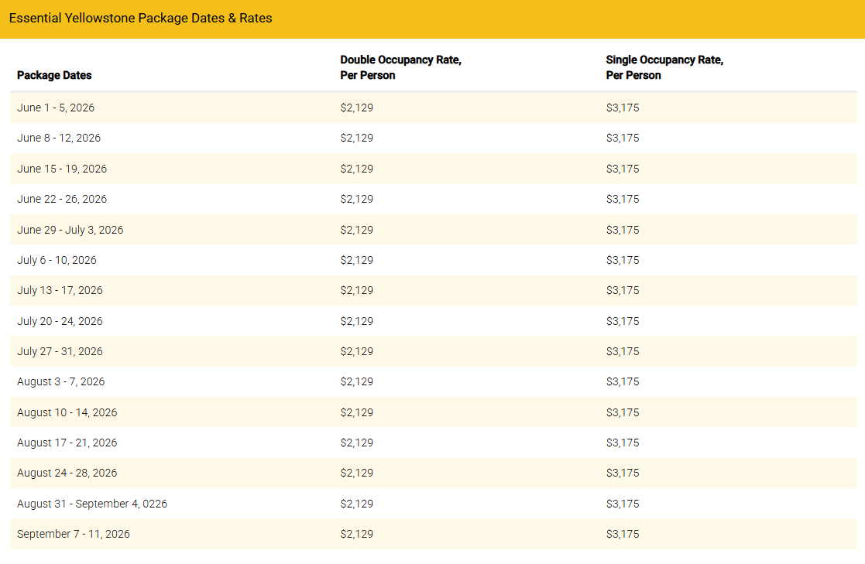The image size is (865, 564).
Task: Click the June 29 - July 3, 2026 date
Action: [x=70, y=230]
